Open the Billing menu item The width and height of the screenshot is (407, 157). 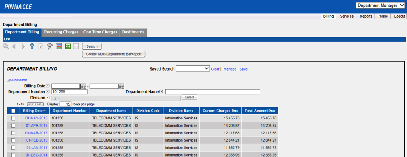(329, 16)
